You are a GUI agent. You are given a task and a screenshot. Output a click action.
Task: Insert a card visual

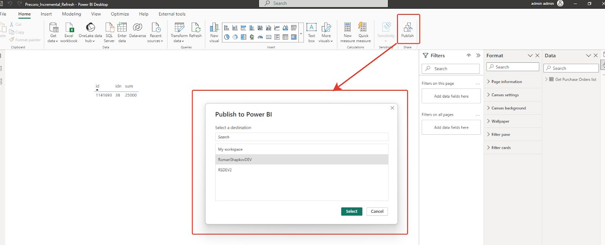[x=269, y=37]
